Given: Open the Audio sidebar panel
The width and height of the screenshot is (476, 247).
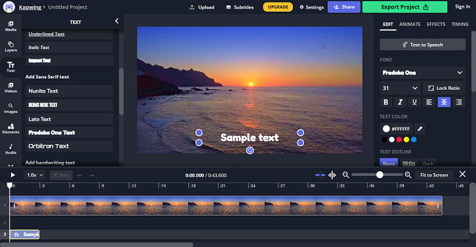Looking at the screenshot, I should coord(10,149).
